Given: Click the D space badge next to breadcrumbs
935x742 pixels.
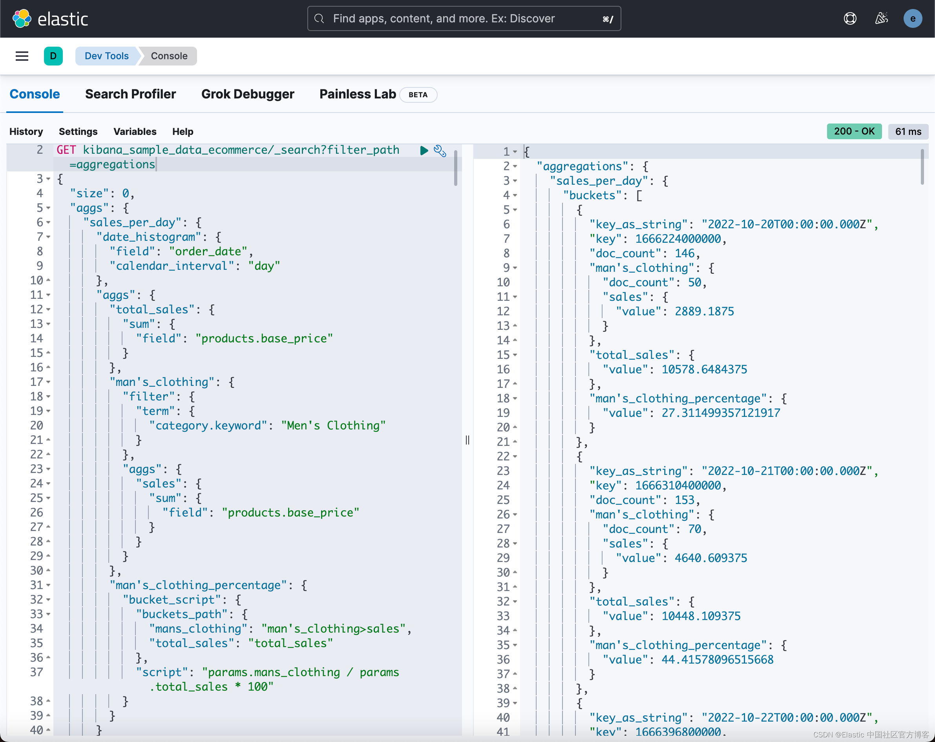Looking at the screenshot, I should (x=53, y=56).
